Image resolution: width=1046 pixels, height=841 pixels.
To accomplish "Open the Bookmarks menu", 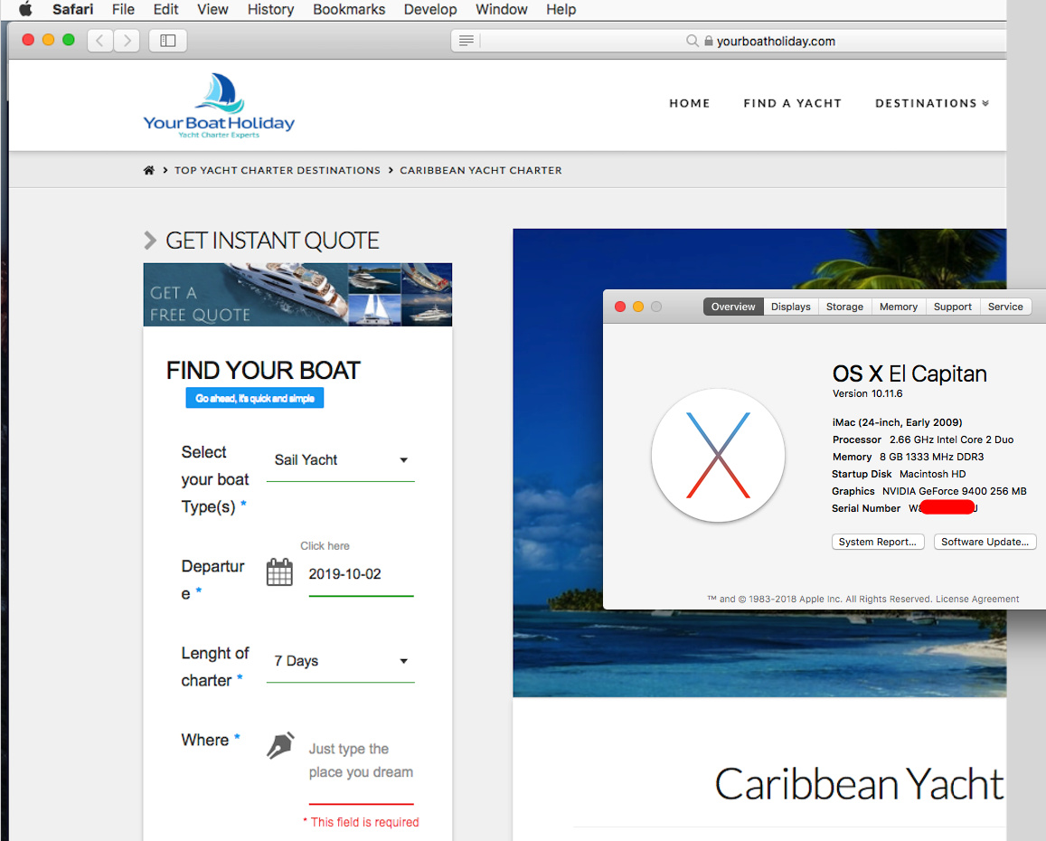I will (349, 9).
